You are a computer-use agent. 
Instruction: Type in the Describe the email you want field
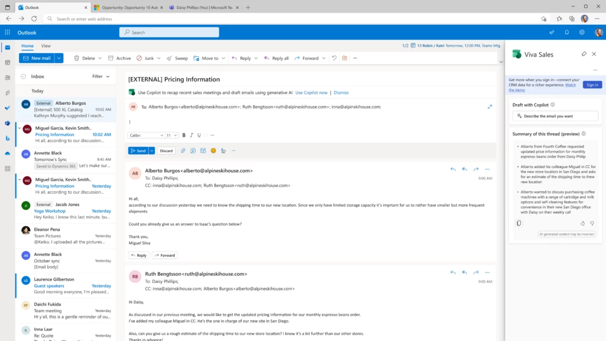tap(556, 115)
